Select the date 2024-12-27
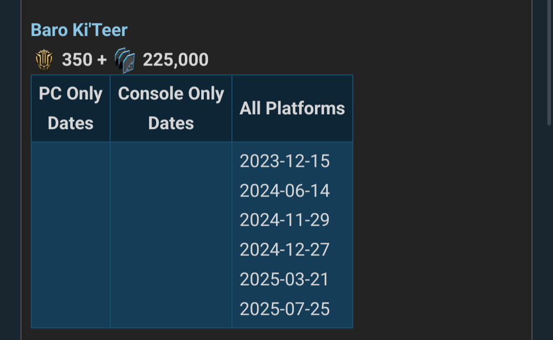 (x=285, y=250)
